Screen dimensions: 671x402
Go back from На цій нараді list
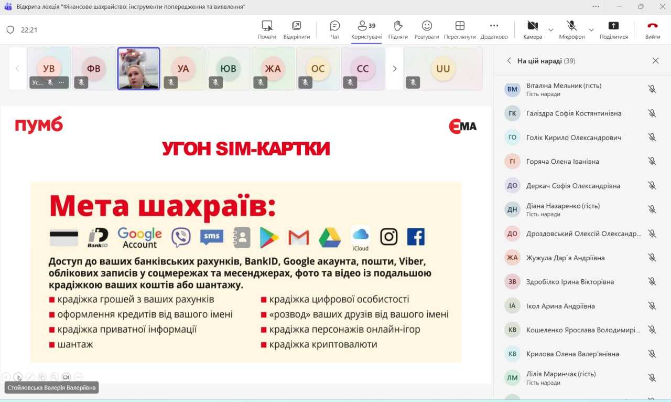click(x=508, y=61)
